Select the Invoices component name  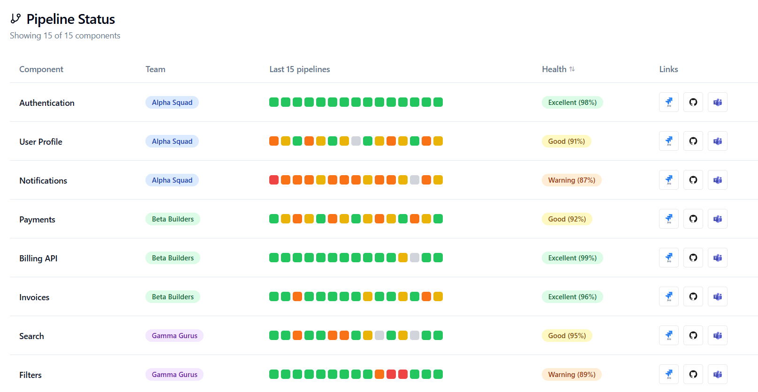(x=34, y=297)
